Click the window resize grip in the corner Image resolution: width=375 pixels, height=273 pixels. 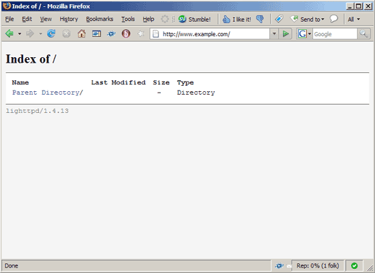[370, 268]
